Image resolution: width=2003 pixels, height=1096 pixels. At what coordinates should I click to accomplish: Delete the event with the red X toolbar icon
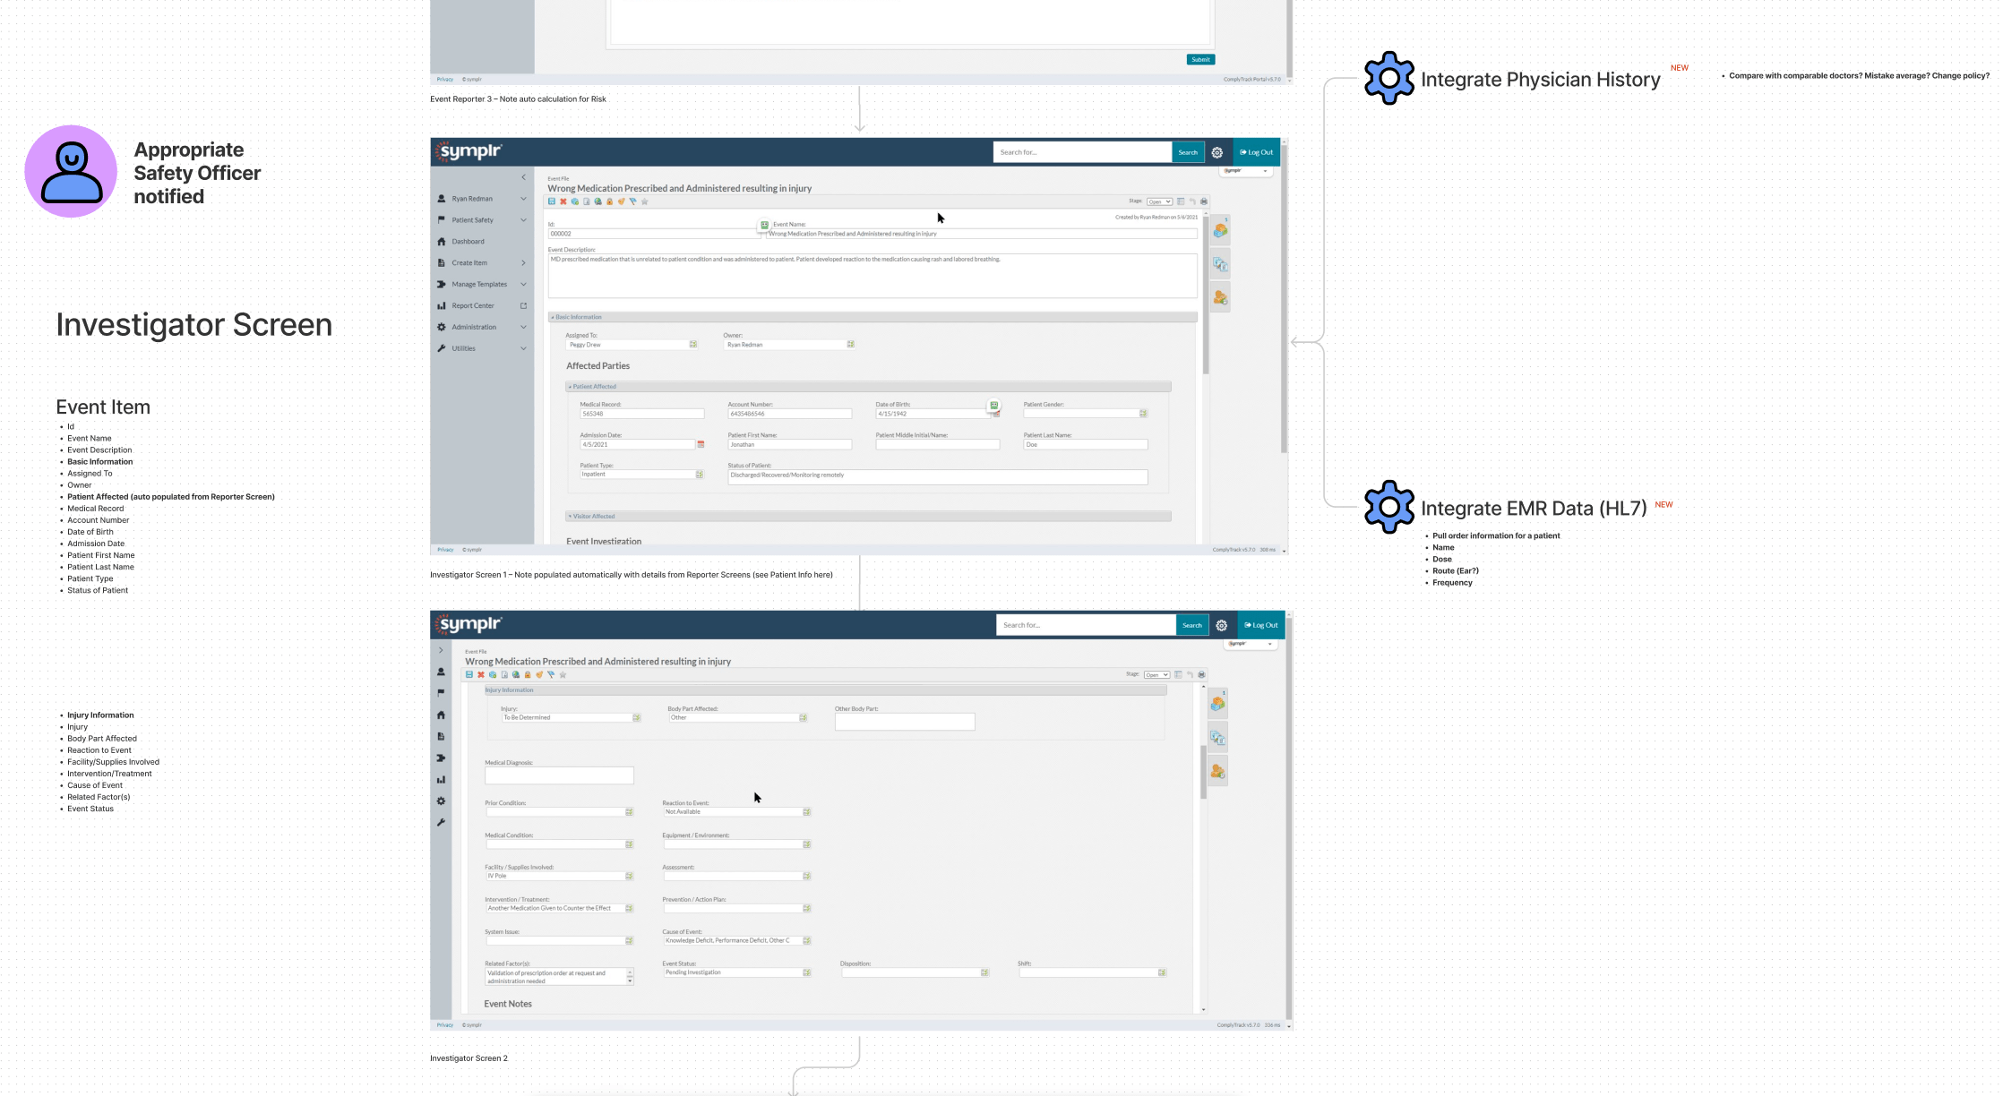[x=563, y=201]
